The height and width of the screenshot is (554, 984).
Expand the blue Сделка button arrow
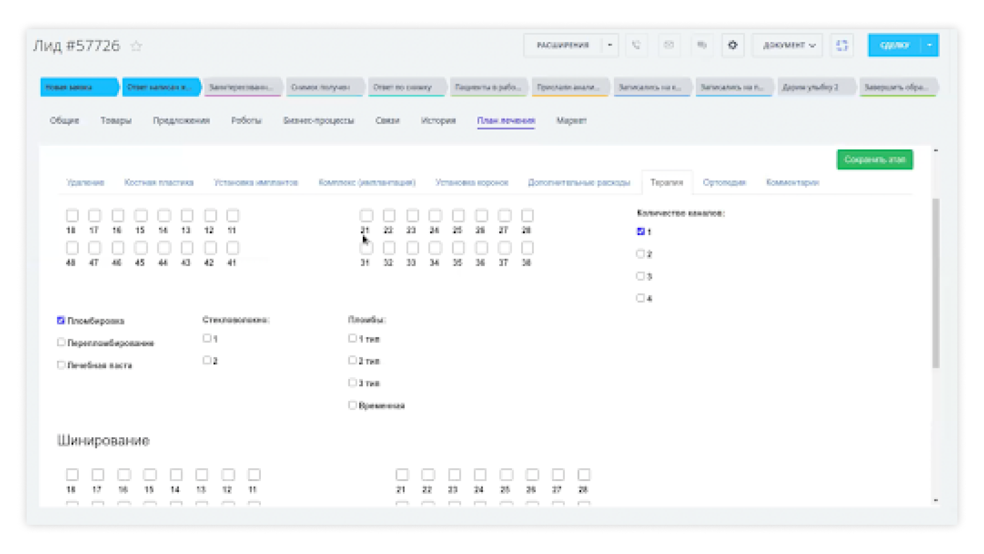tap(930, 45)
